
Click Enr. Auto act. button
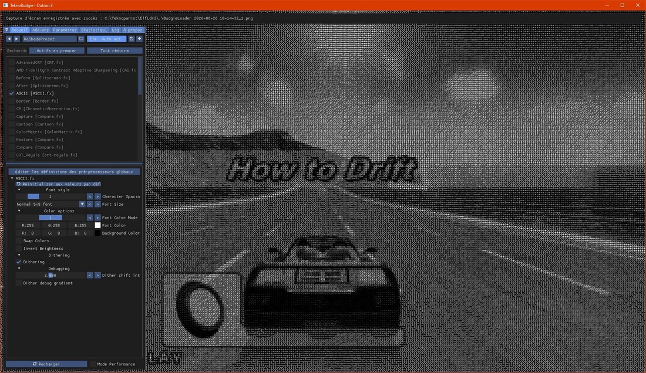pyautogui.click(x=106, y=39)
